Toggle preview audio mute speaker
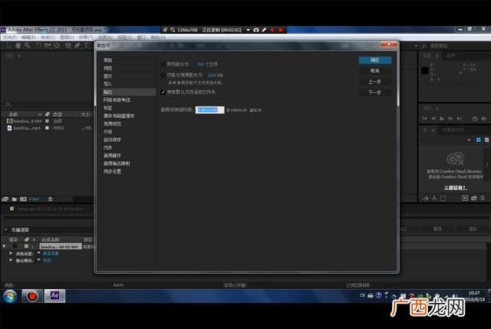This screenshot has height=329, width=491. [x=484, y=119]
